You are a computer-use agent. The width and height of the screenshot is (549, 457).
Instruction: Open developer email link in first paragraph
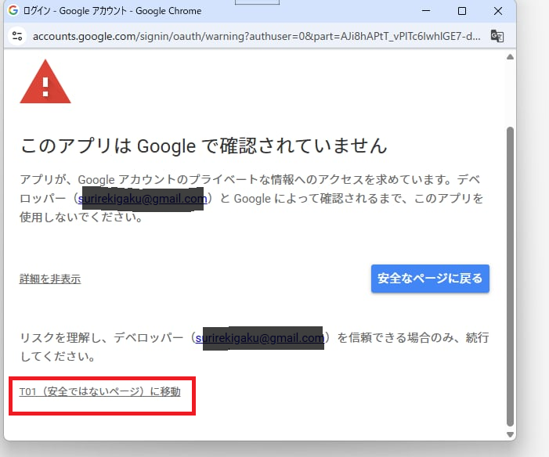(143, 199)
